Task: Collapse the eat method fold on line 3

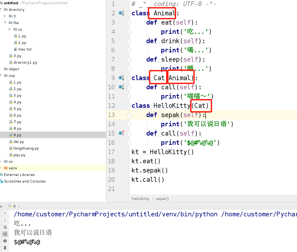Action: click(x=129, y=22)
